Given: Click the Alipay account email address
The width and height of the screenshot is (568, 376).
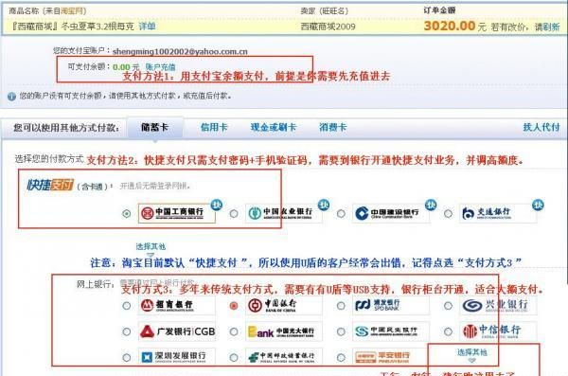Looking at the screenshot, I should tap(180, 51).
